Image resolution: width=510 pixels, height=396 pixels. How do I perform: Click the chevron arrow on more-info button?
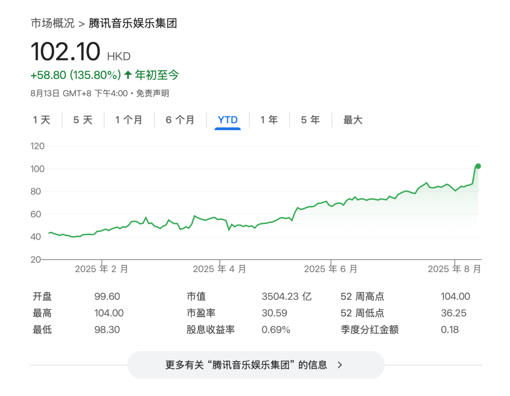point(340,365)
